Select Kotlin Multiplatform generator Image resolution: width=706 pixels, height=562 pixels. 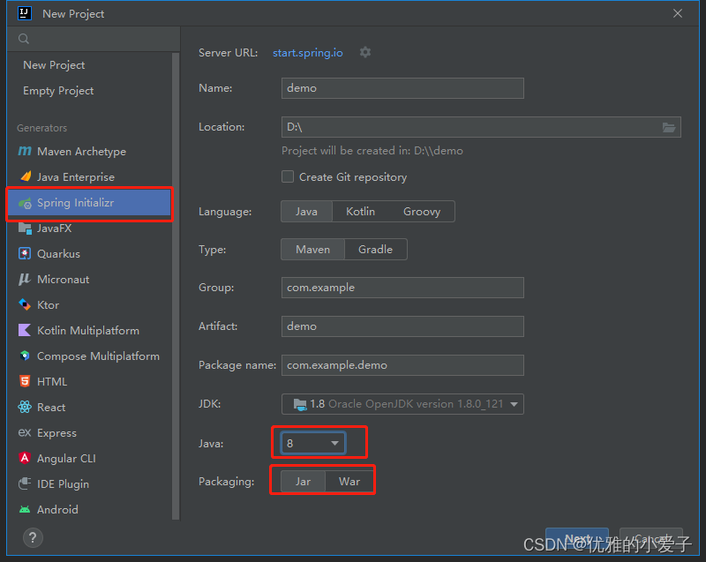[x=89, y=330]
